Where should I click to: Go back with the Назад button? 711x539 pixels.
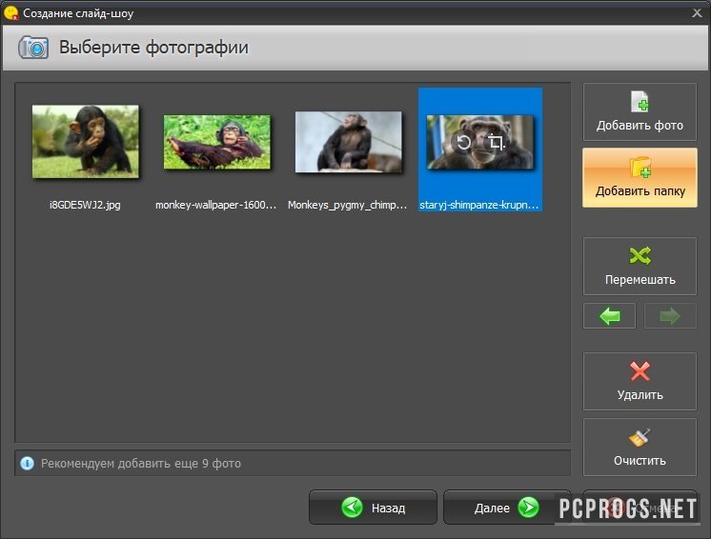(373, 508)
